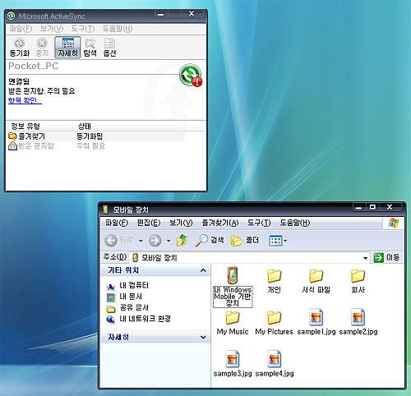The width and height of the screenshot is (411, 396).
Task: Select the 회사 folder
Action: [358, 281]
